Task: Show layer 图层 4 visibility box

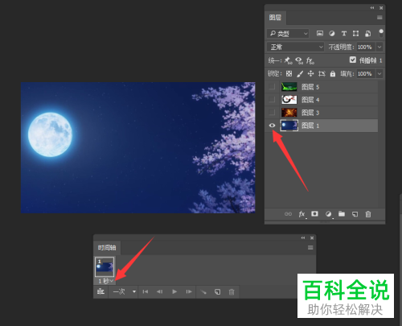Action: tap(272, 100)
